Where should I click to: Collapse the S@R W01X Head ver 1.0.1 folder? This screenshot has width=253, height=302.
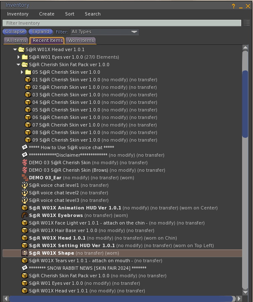[15, 49]
